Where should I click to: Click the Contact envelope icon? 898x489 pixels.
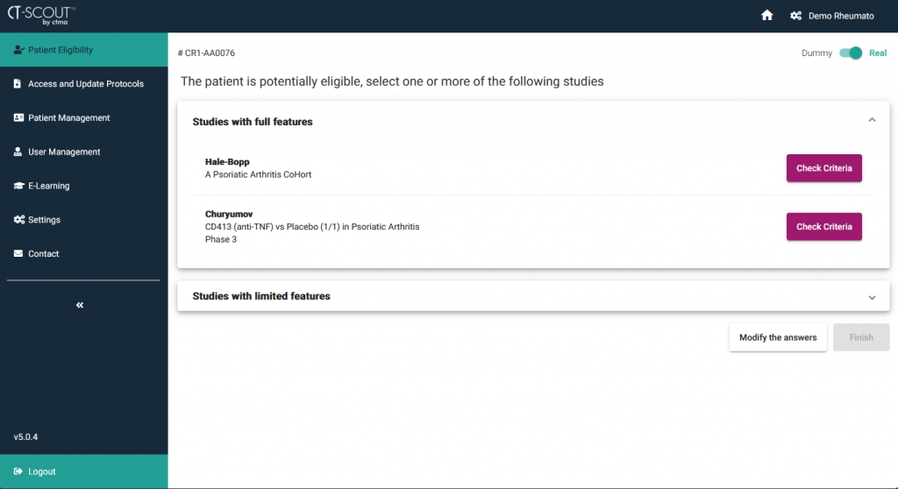point(18,253)
